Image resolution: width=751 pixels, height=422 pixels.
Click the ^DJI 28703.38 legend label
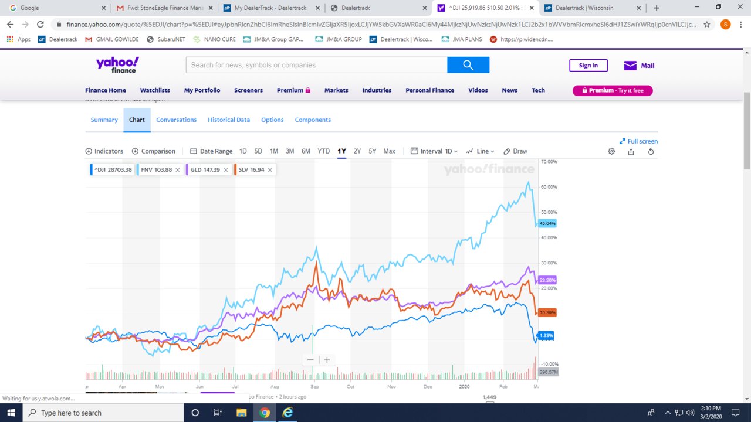(x=113, y=170)
